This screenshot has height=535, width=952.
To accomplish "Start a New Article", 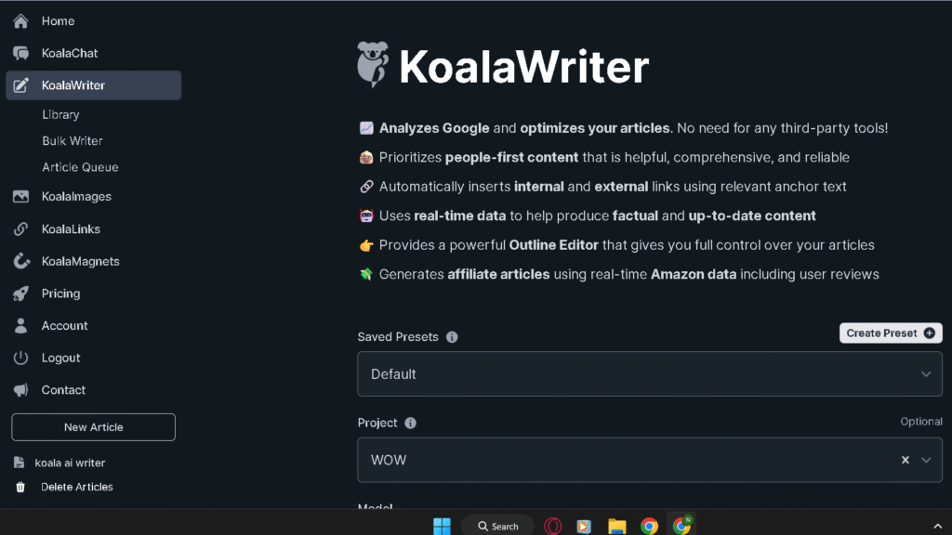I will pos(92,426).
